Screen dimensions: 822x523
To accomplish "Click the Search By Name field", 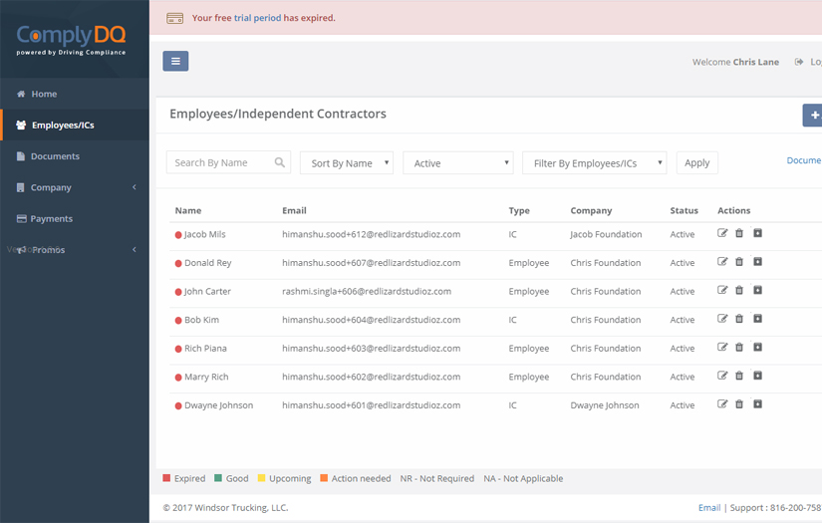I will point(219,163).
